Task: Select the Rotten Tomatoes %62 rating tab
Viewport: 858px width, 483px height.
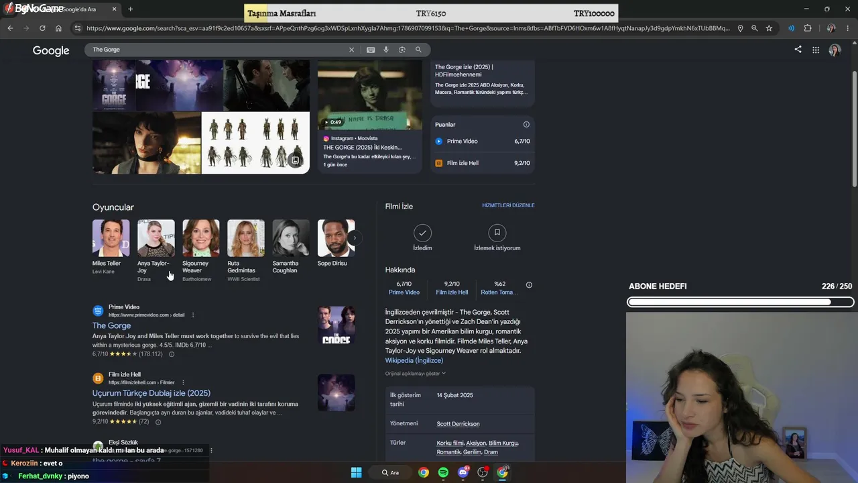Action: pyautogui.click(x=500, y=288)
